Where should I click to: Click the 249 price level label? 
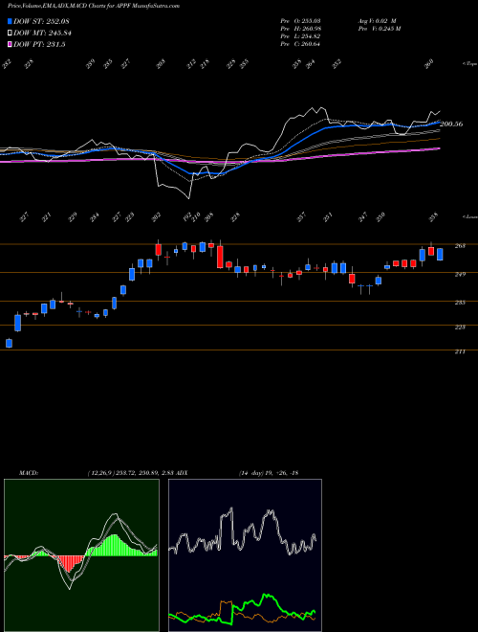[x=460, y=274]
